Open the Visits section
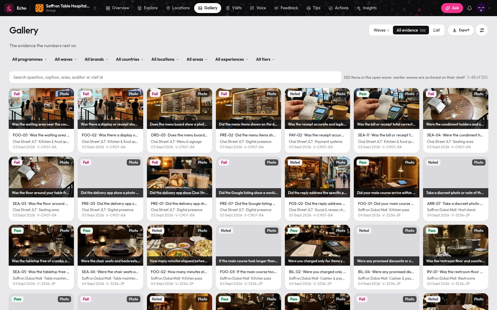 234,8
